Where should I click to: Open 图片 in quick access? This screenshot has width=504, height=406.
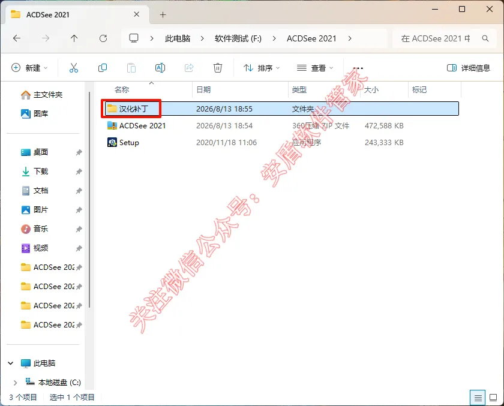(34, 210)
